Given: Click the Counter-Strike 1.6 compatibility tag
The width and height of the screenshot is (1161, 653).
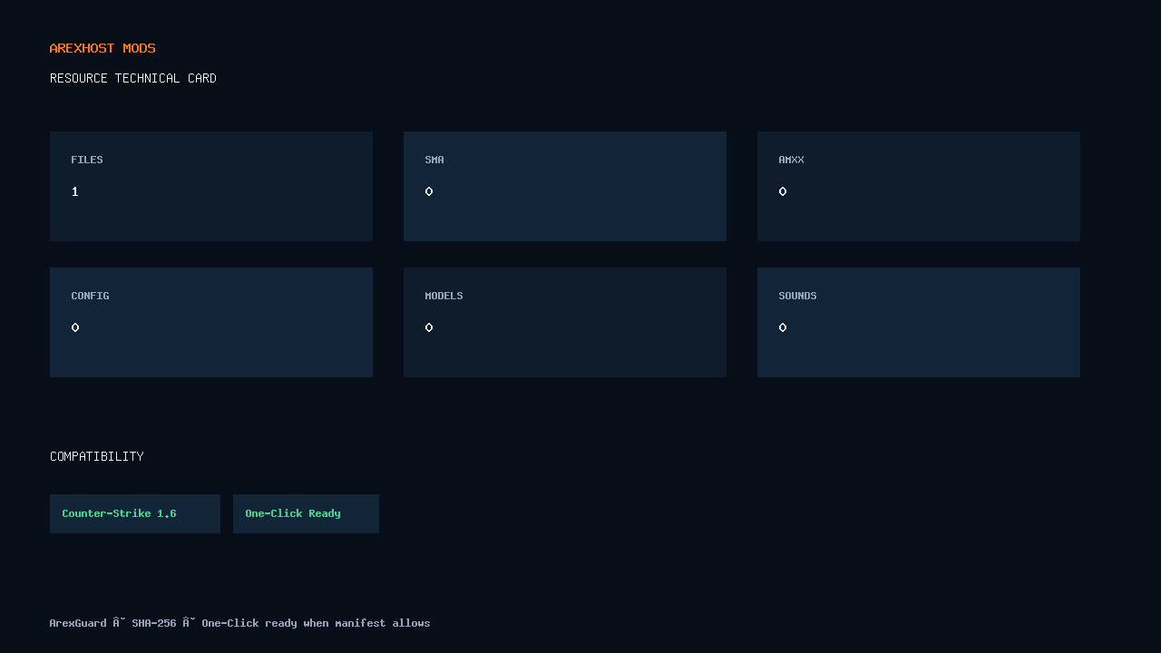Looking at the screenshot, I should (x=135, y=513).
